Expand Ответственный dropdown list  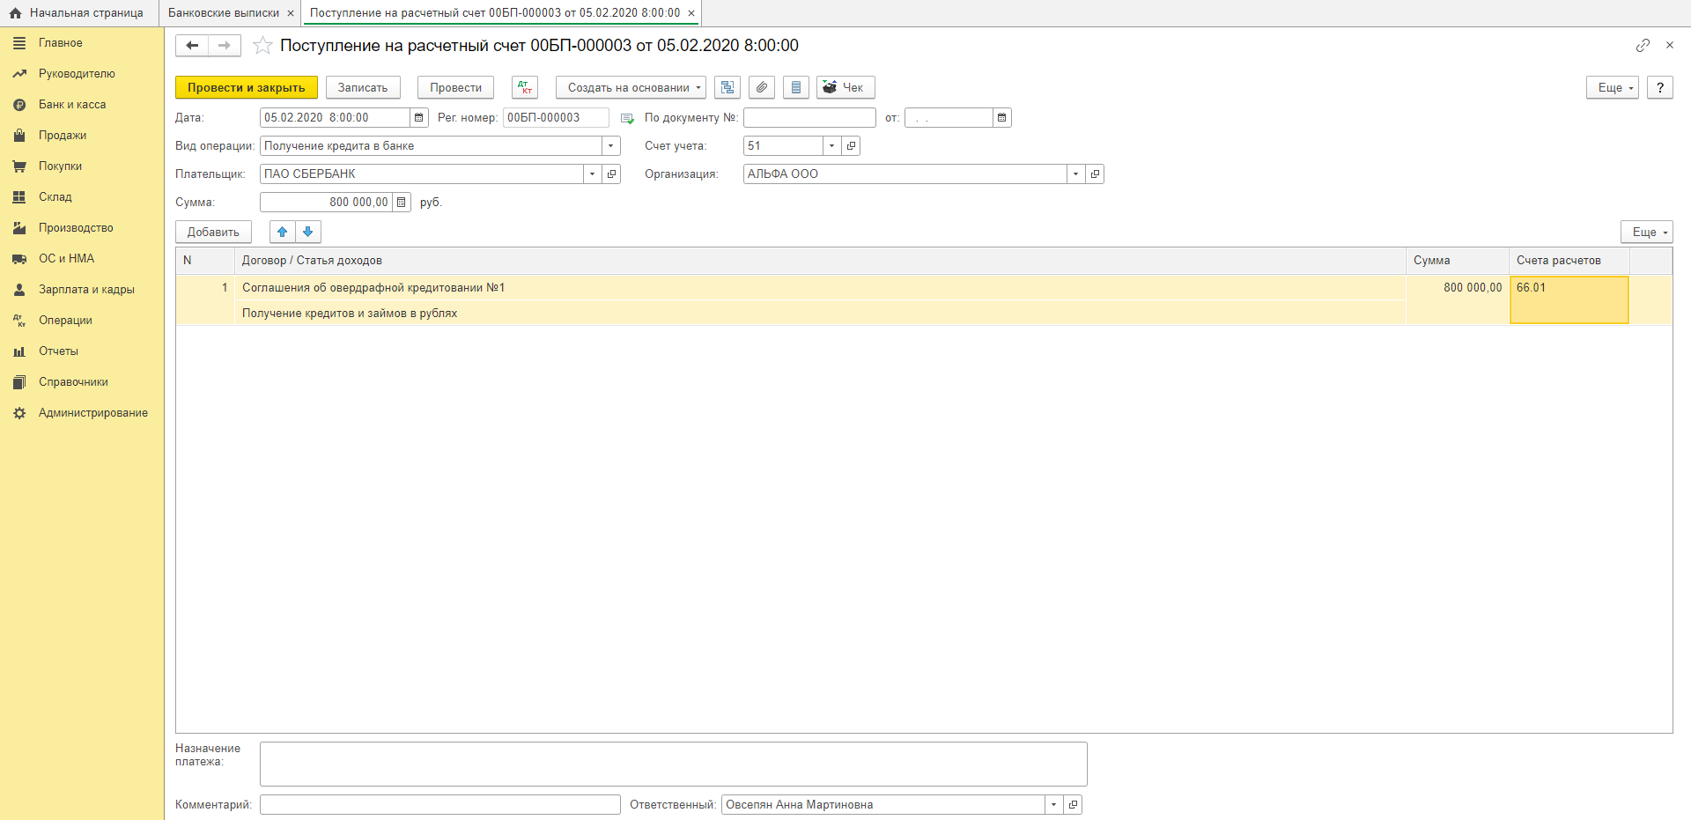[x=1054, y=804]
